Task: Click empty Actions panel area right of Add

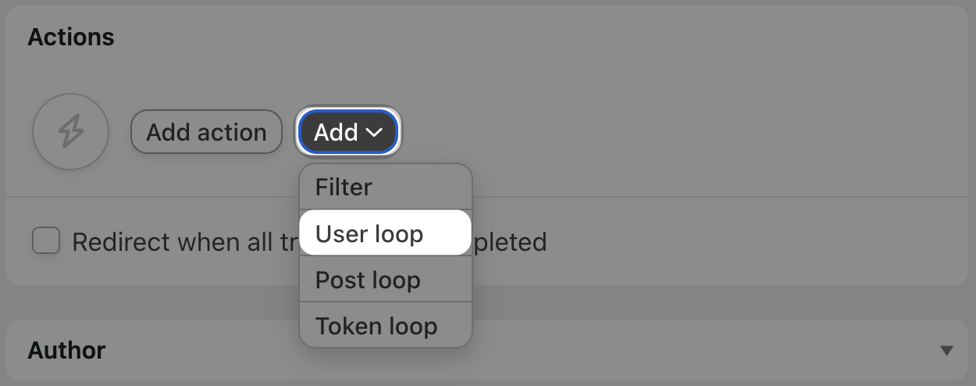Action: tap(664, 132)
